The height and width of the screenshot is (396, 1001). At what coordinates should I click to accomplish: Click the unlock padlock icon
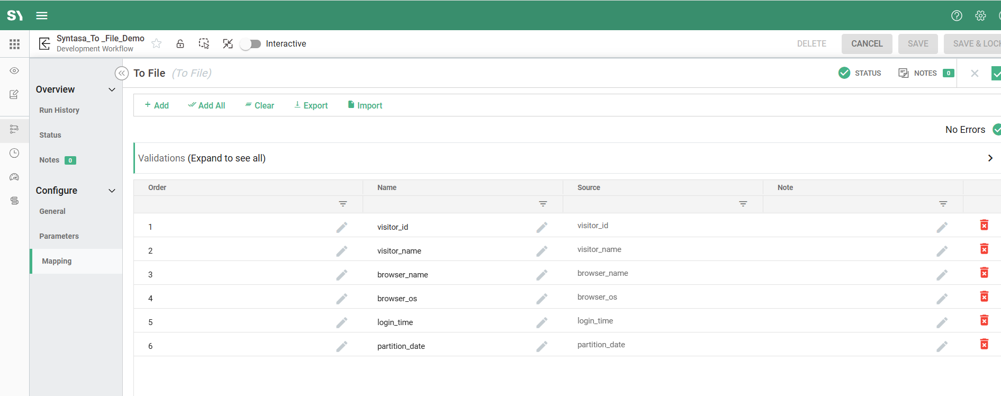[180, 43]
